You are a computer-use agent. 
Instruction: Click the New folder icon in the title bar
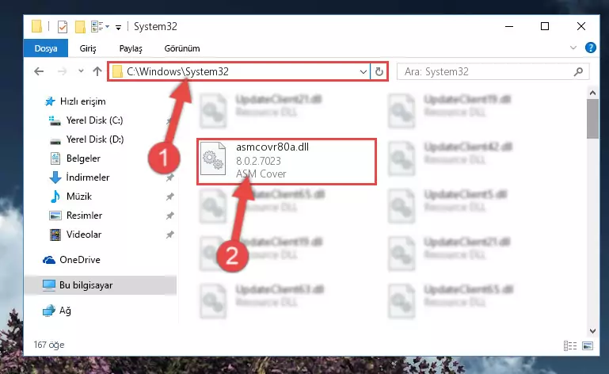pyautogui.click(x=80, y=27)
